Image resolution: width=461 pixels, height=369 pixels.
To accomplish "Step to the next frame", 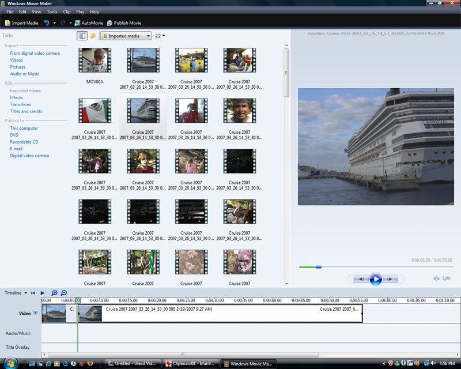I will (390, 279).
